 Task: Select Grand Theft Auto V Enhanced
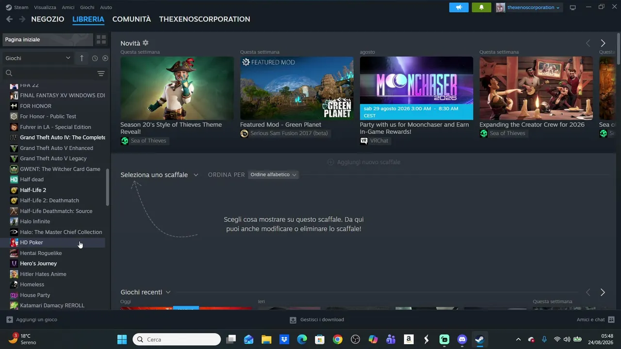coord(58,148)
